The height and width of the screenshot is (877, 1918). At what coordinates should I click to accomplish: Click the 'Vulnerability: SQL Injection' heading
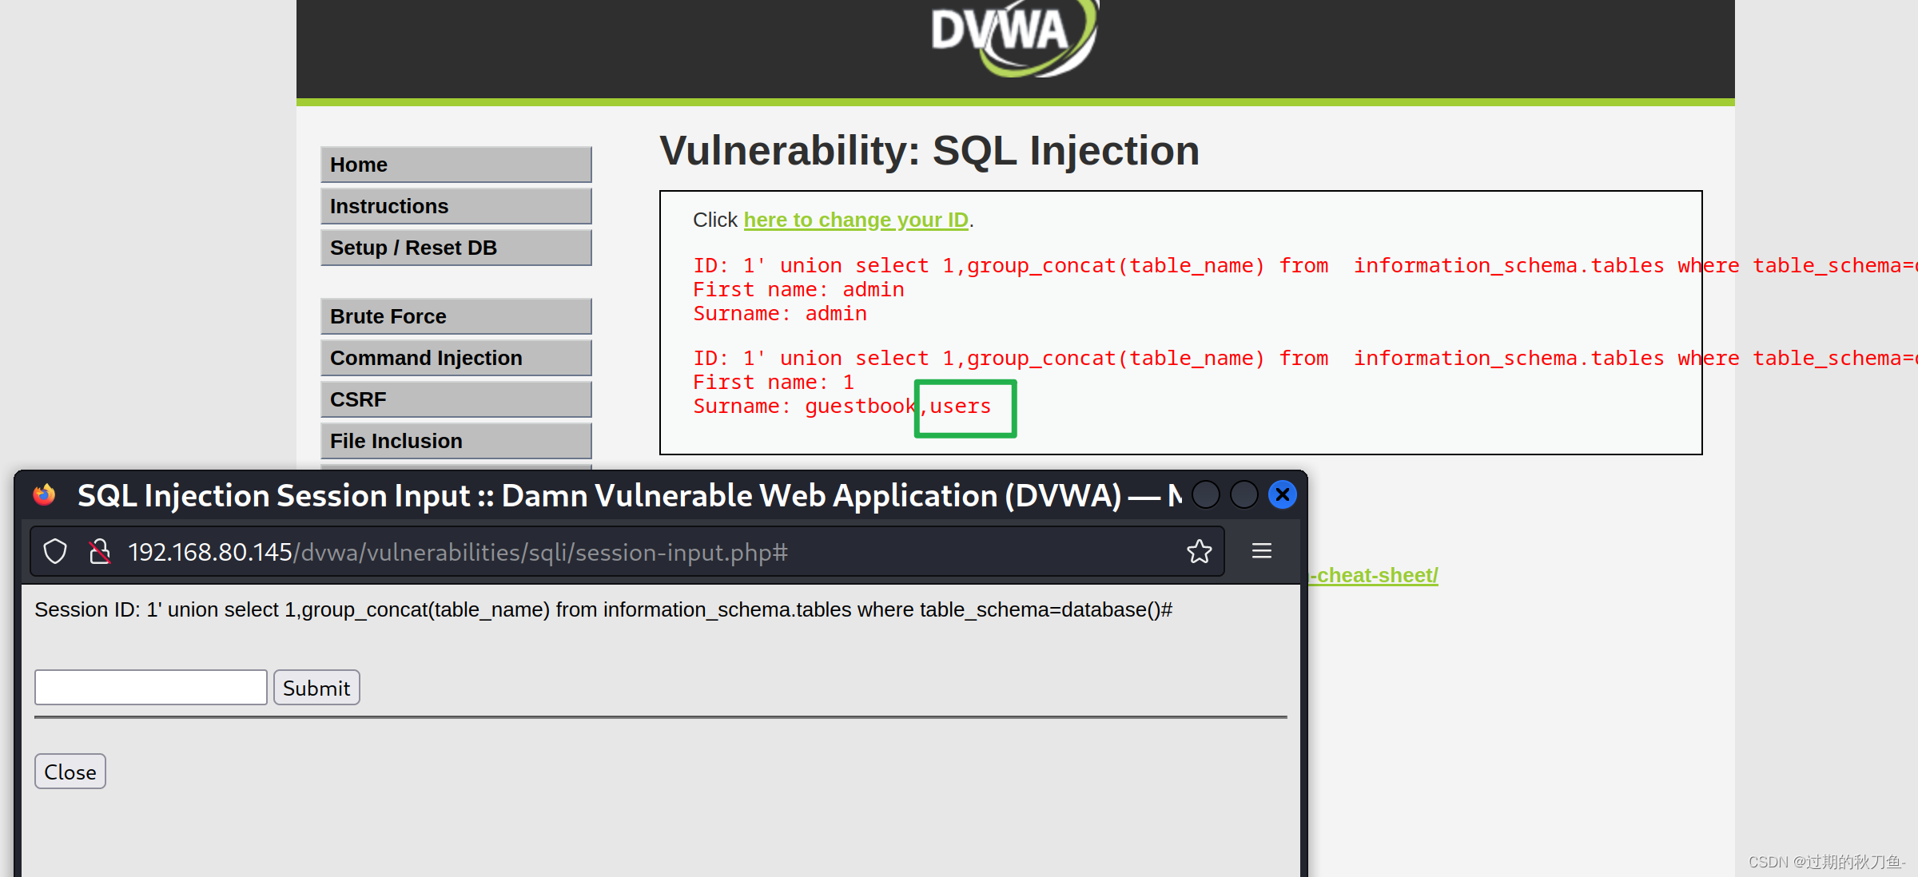[x=929, y=151]
